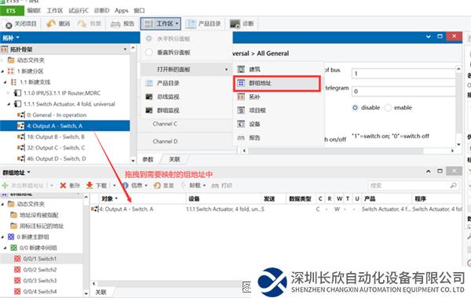Click the 下载 download icon

pos(89,186)
